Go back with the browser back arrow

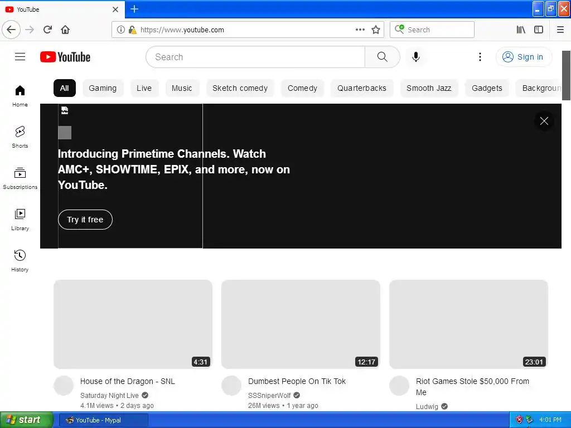11,30
